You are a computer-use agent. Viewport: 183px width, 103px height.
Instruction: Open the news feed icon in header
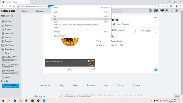(x=150, y=11)
